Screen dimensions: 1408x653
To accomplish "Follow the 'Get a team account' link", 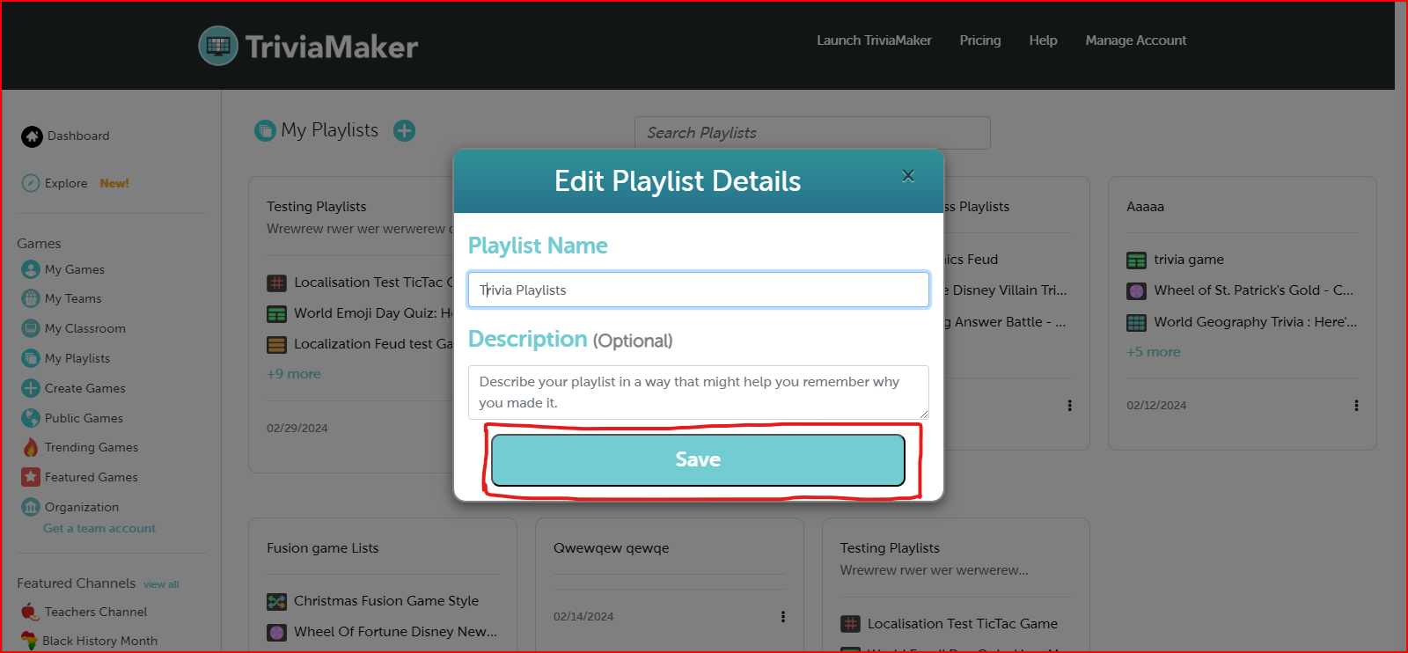I will 99,528.
